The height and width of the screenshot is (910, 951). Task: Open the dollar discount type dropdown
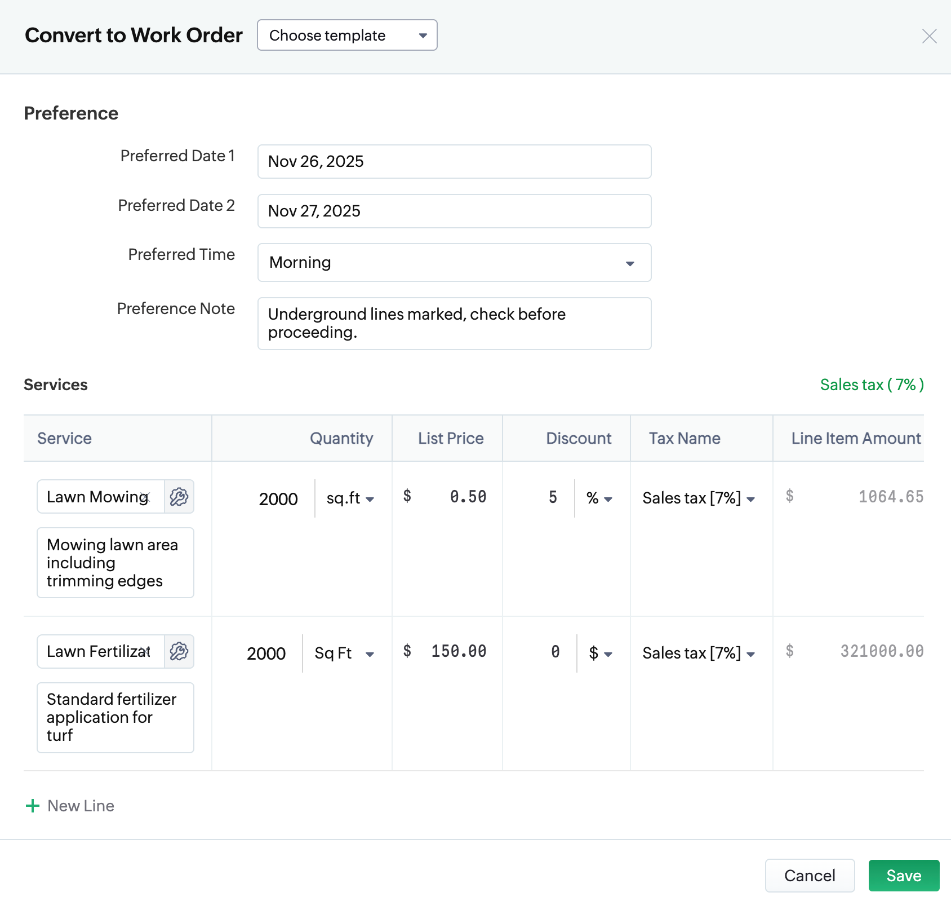(601, 653)
